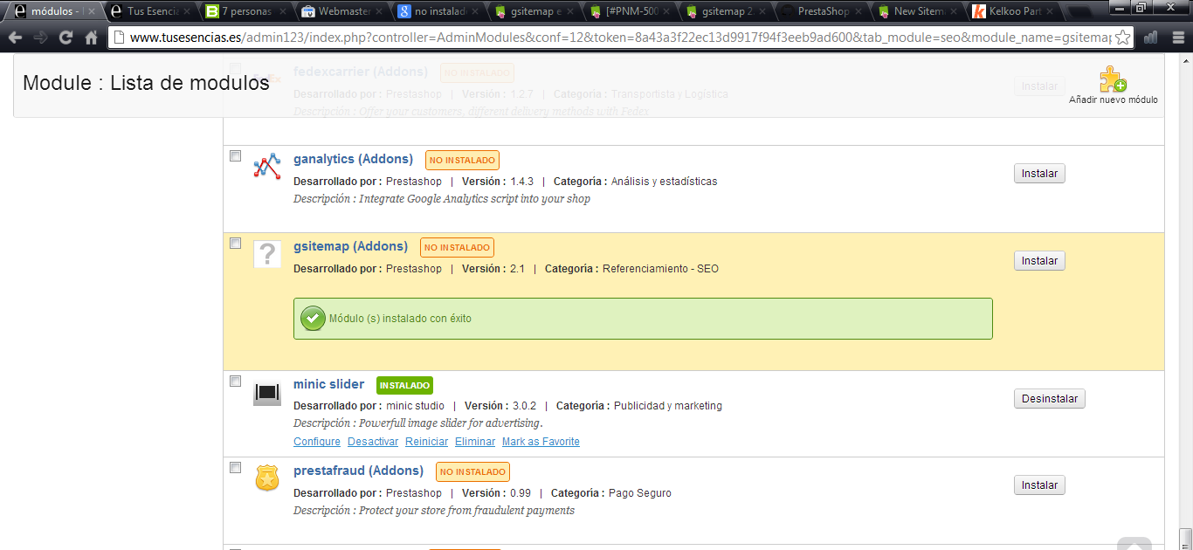1193x550 pixels.
Task: Reload the page with the refresh icon
Action: coord(66,38)
